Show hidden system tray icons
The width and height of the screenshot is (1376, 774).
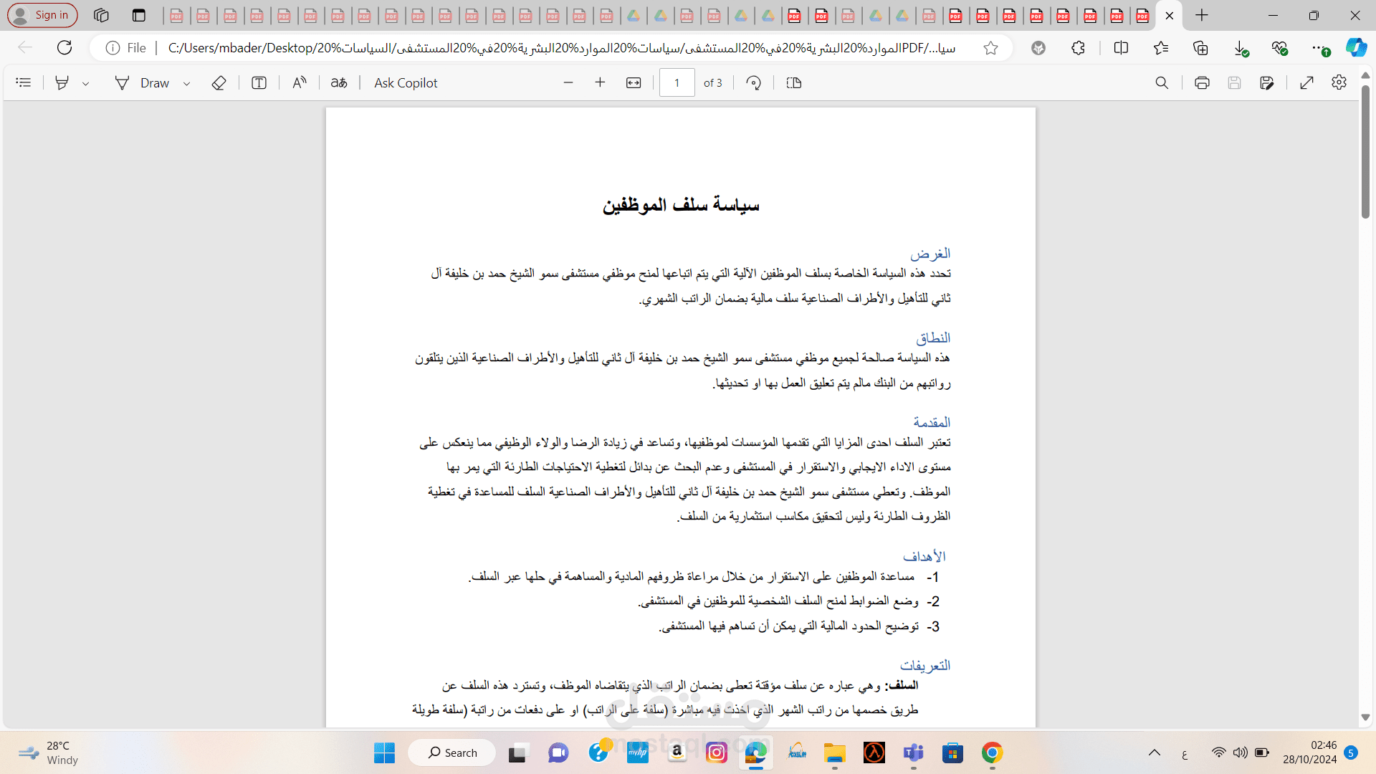tap(1155, 752)
